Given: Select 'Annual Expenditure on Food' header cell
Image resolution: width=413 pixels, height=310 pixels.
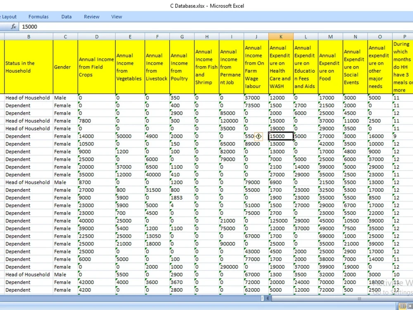Looking at the screenshot, I should 330,67.
